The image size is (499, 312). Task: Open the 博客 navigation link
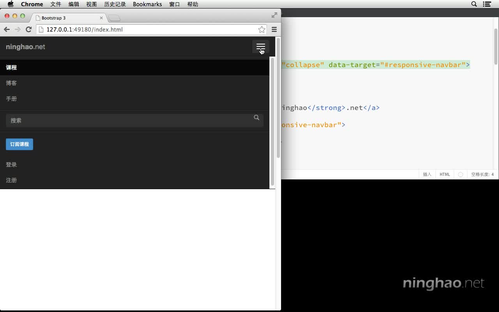click(11, 83)
